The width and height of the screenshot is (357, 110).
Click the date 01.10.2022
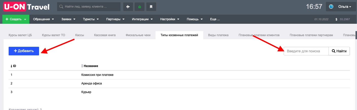tap(321, 19)
